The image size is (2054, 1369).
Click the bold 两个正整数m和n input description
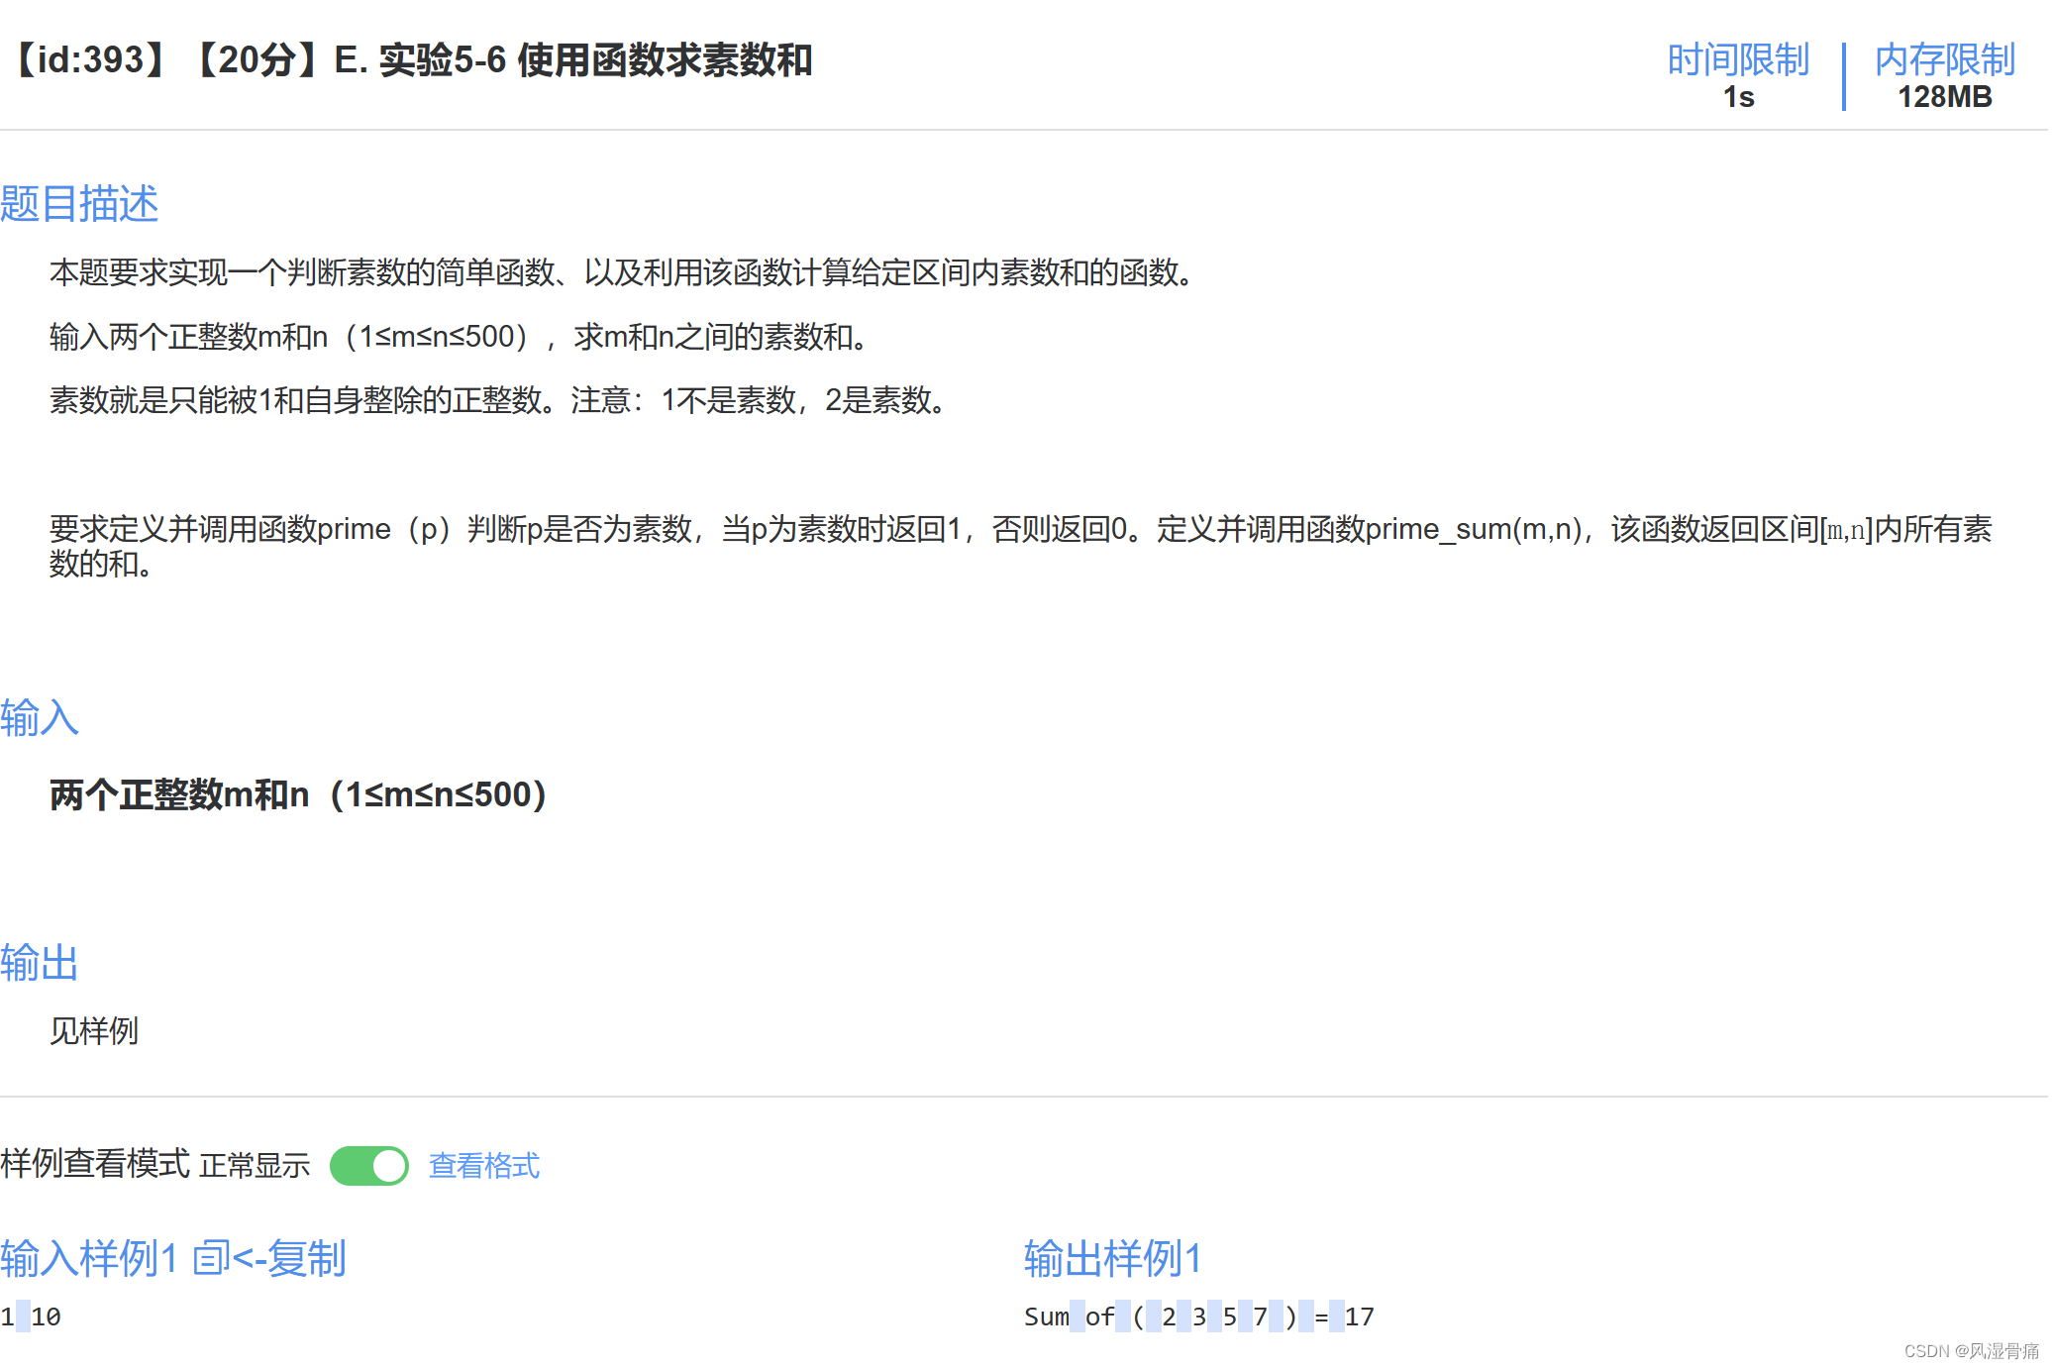point(297,794)
